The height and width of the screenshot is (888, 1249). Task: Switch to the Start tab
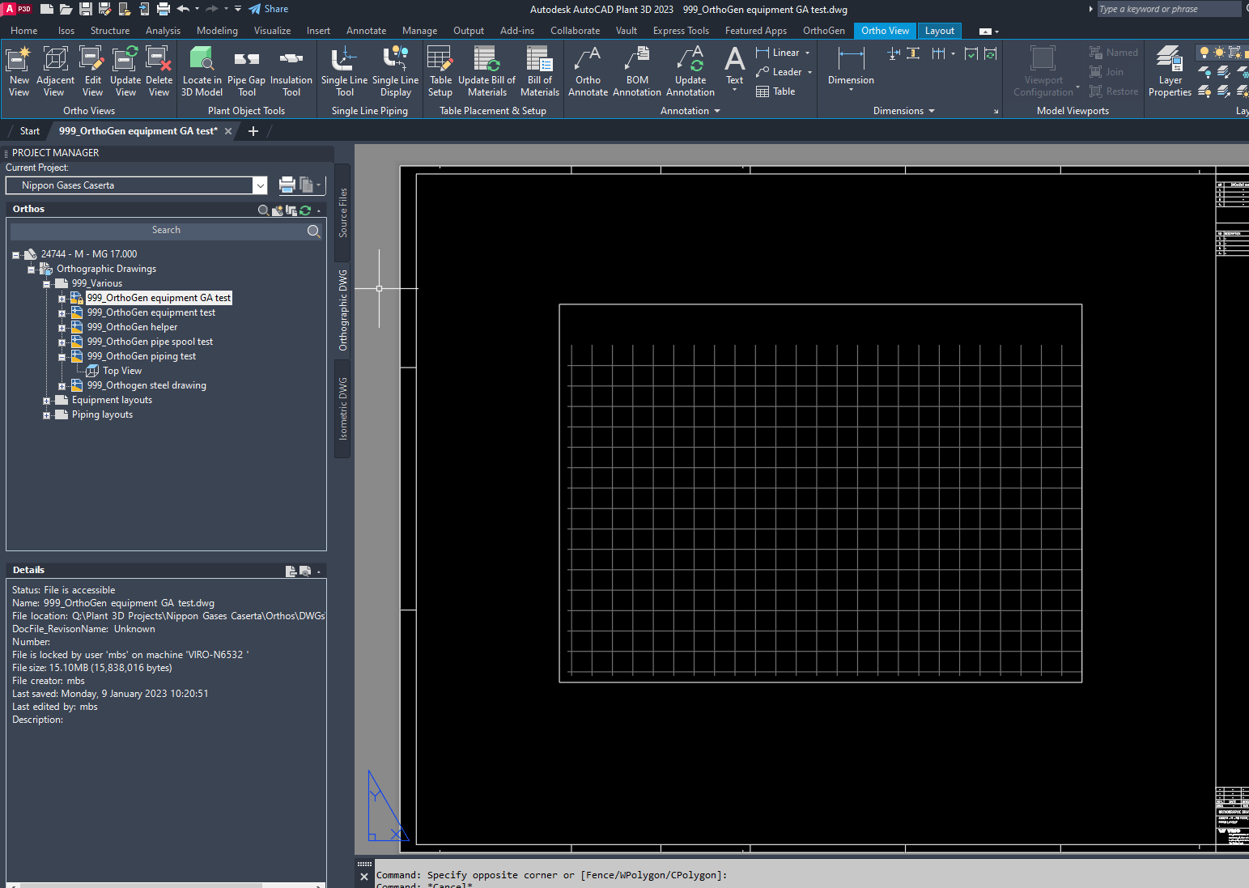(29, 130)
